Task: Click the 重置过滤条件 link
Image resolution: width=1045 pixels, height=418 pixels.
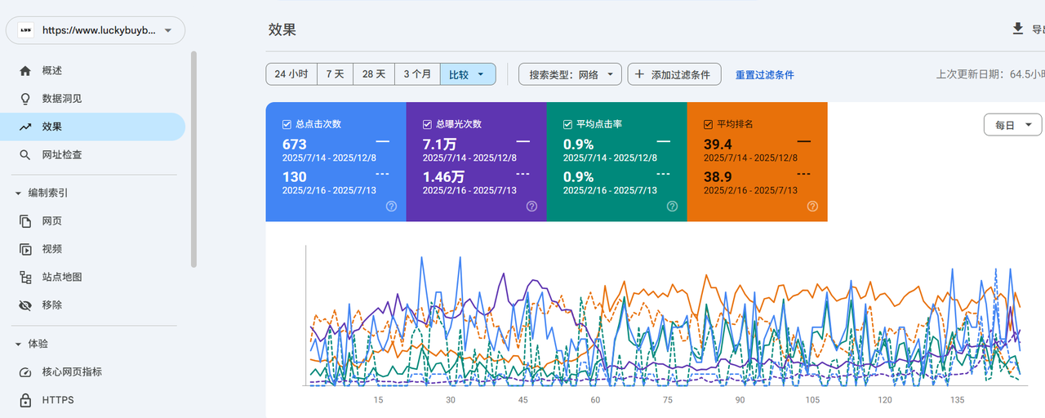Action: (764, 75)
